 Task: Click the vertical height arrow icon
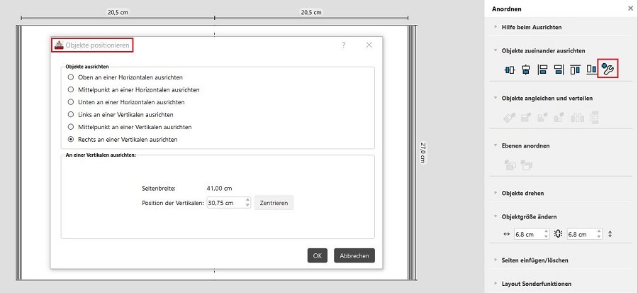coord(610,234)
